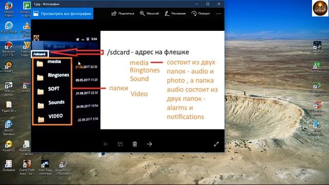Launch AIMP3 desktop shortcut
This screenshot has height=185, width=329.
9,67
